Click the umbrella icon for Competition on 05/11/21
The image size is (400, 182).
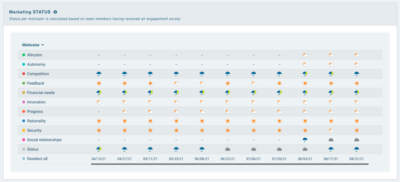tap(150, 73)
